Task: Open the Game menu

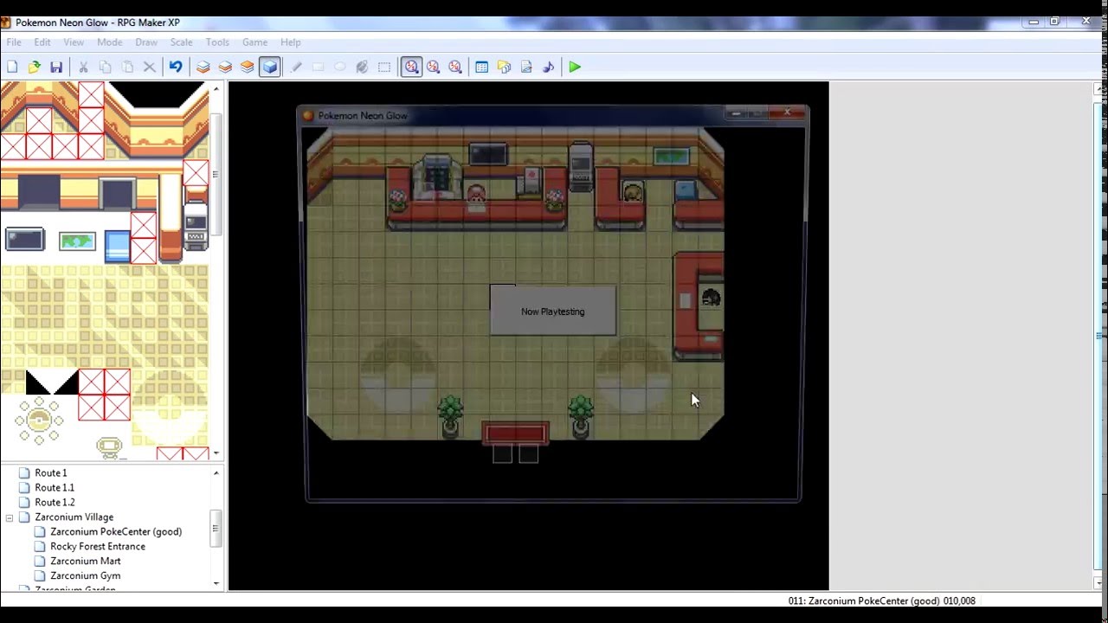Action: click(x=254, y=42)
